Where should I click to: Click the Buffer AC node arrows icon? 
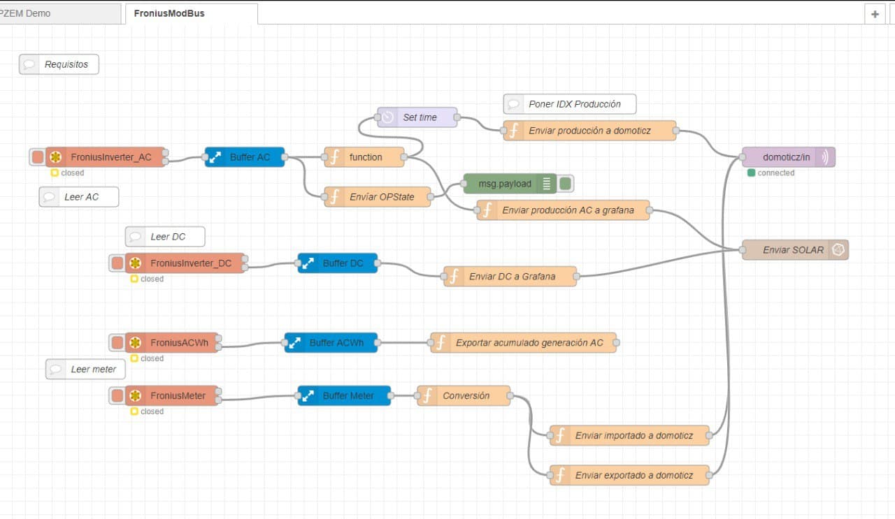point(215,157)
